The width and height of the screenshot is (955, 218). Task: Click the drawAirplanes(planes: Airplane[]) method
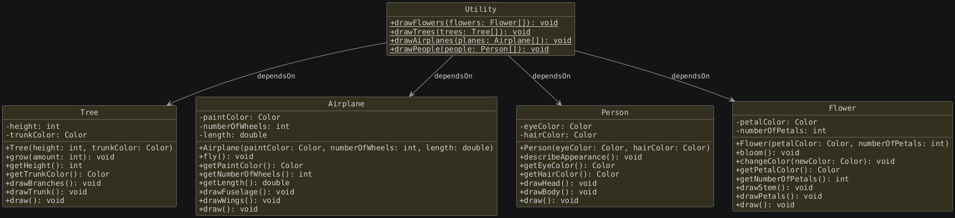(x=481, y=40)
